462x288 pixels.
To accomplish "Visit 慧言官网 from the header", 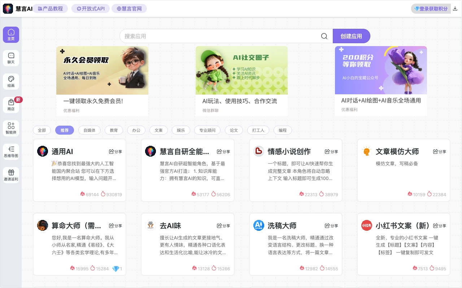I will click(x=129, y=8).
